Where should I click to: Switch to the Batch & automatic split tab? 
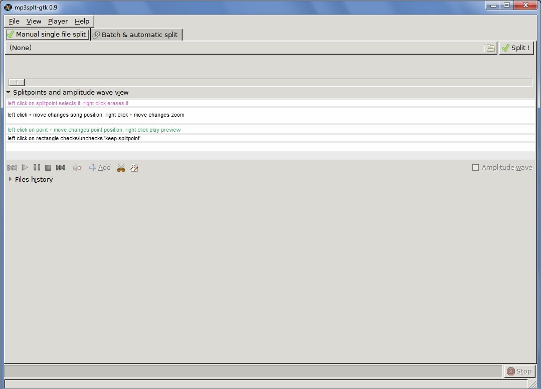pyautogui.click(x=136, y=35)
